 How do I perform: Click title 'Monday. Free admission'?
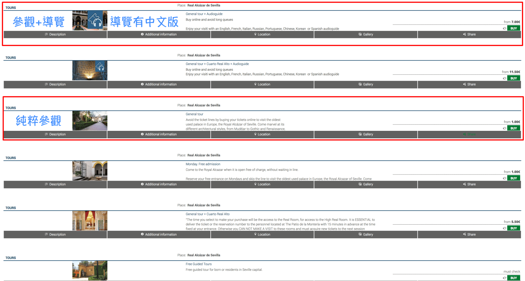pos(203,164)
